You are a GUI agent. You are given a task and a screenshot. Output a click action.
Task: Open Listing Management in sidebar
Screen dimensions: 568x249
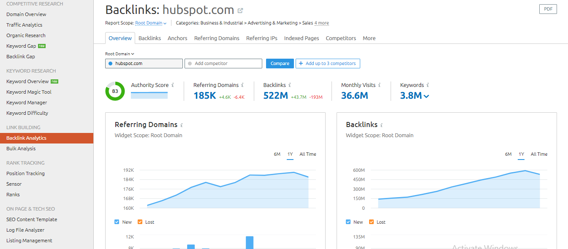[x=29, y=241]
